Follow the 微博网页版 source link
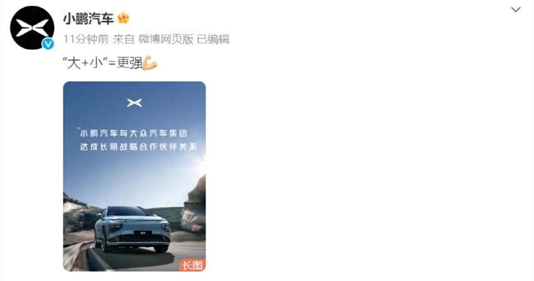 coord(166,39)
